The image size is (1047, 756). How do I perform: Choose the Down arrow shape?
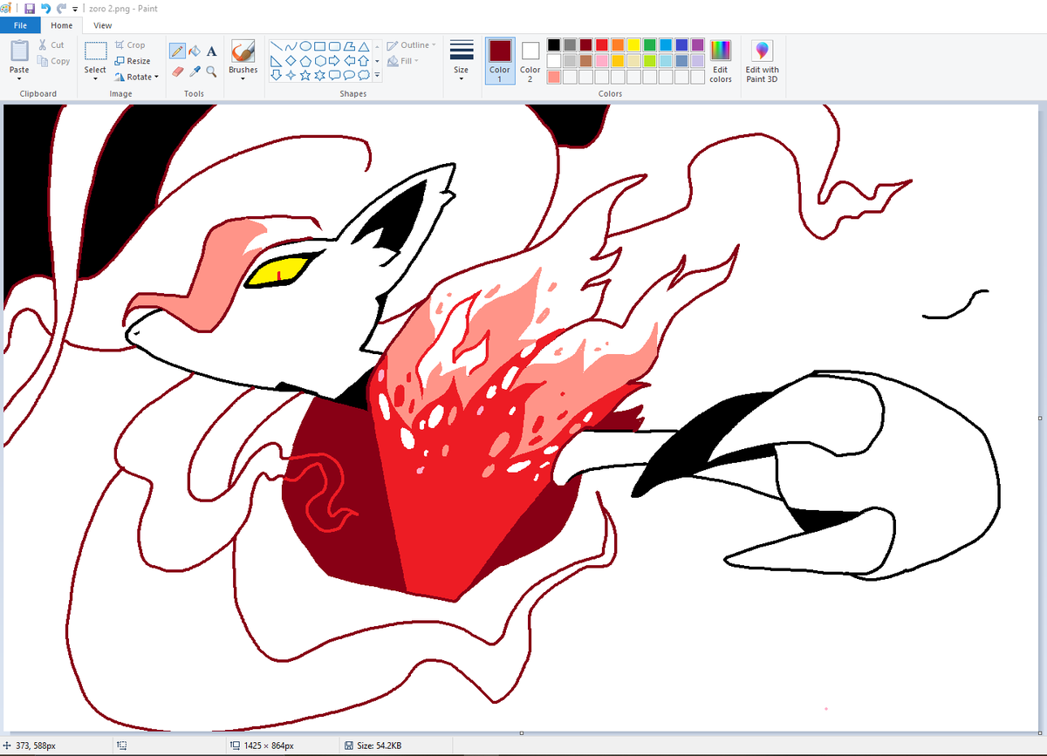point(276,75)
